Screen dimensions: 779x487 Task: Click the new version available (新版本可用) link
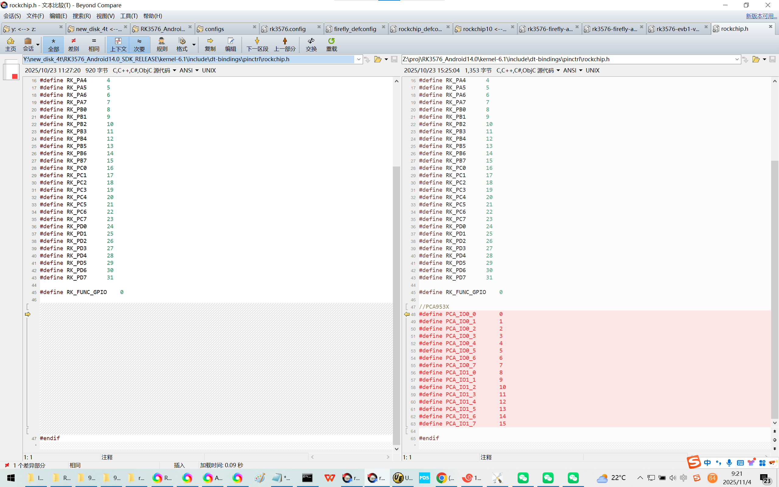(761, 16)
